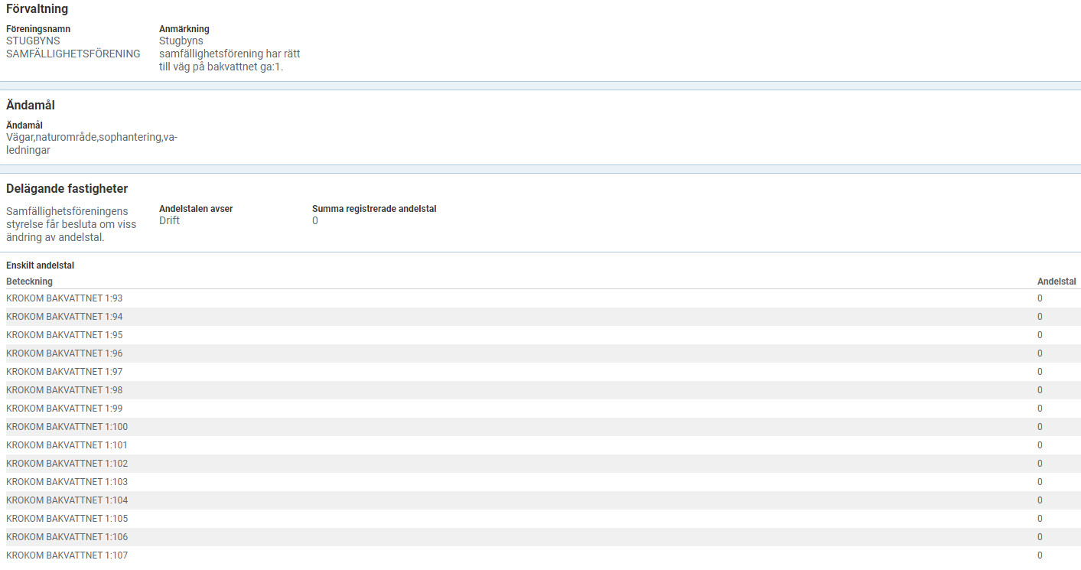Screen dimensions: 1081x570
Task: Click the Anmärkning text about bakvattnet ga:1
Action: [230, 54]
